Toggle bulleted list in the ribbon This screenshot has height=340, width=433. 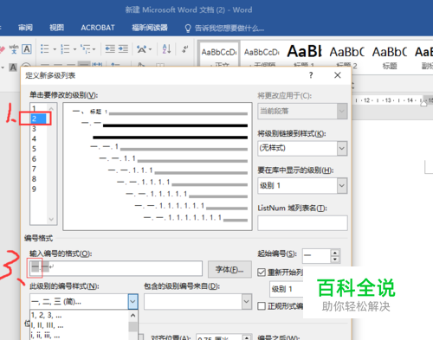click(x=45, y=49)
